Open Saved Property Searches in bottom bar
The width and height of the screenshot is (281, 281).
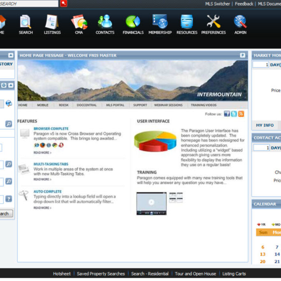click(x=101, y=274)
